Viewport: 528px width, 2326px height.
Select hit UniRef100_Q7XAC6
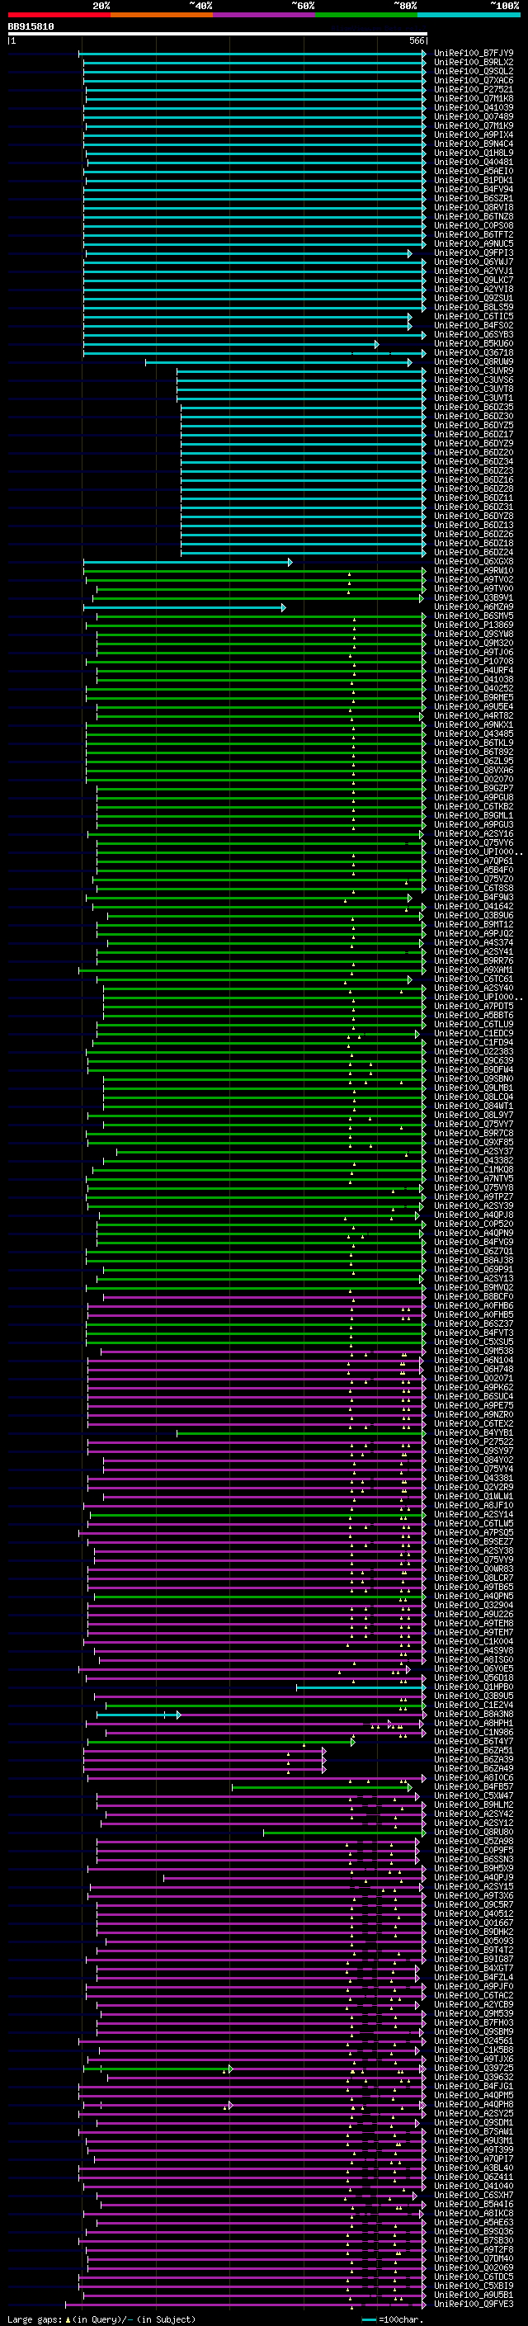pyautogui.click(x=474, y=80)
